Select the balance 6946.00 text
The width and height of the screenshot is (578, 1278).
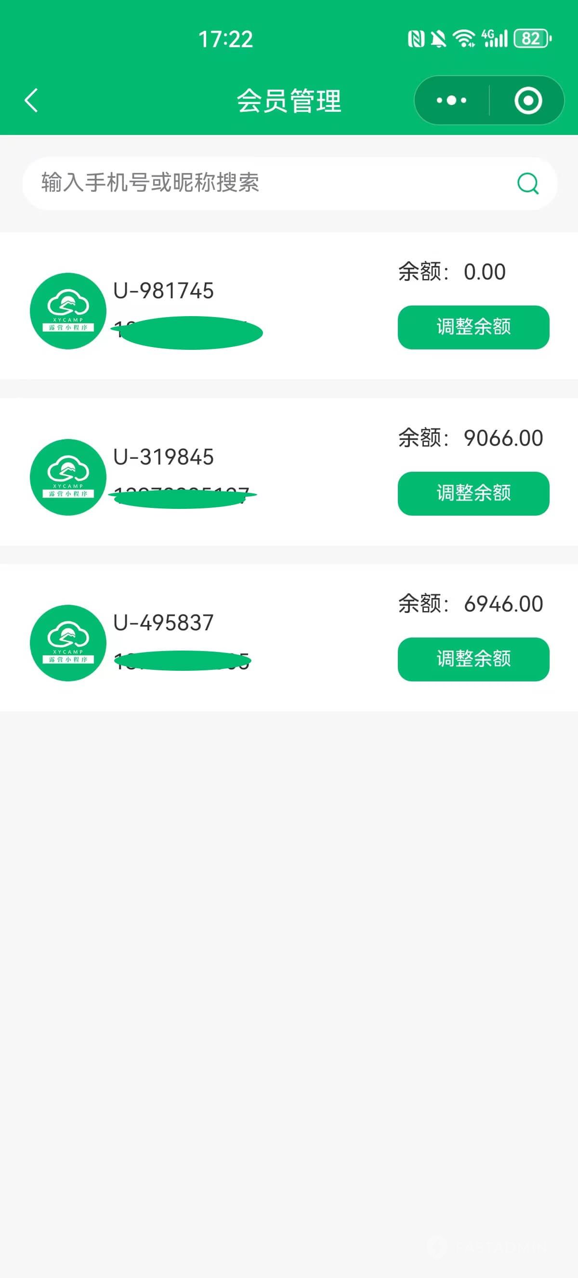[x=503, y=604]
